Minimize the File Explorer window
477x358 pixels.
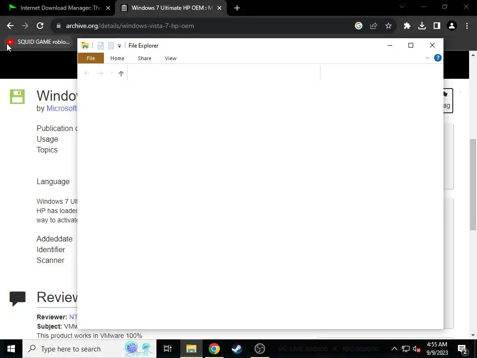coord(390,45)
